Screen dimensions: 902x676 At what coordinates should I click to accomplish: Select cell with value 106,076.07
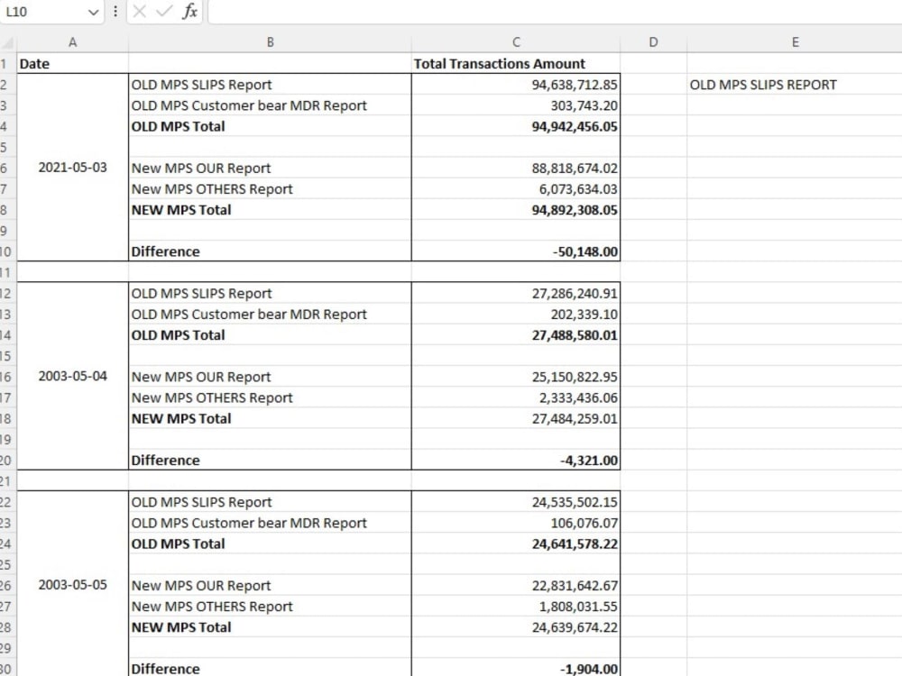516,523
